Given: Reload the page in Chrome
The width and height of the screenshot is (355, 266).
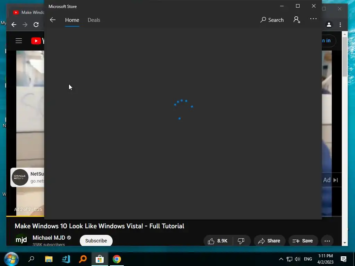Looking at the screenshot, I should [36, 25].
